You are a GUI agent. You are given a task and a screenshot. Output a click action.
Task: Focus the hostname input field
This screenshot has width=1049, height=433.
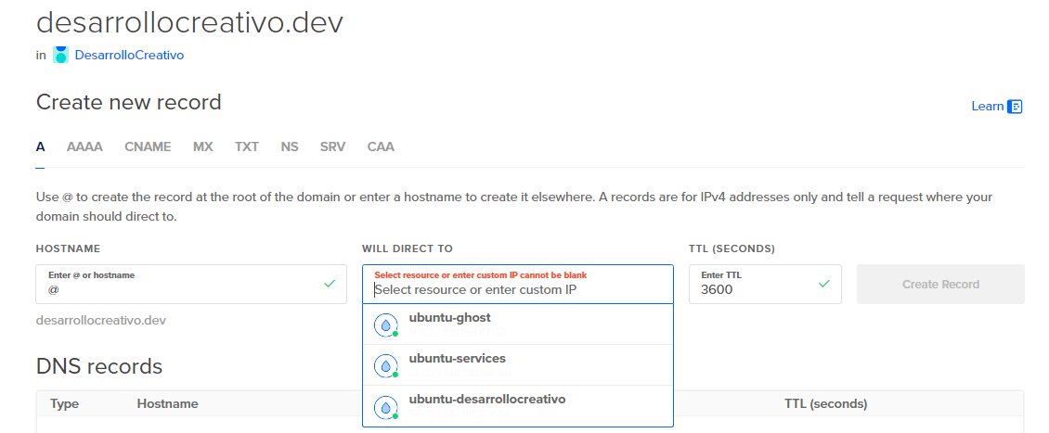191,284
